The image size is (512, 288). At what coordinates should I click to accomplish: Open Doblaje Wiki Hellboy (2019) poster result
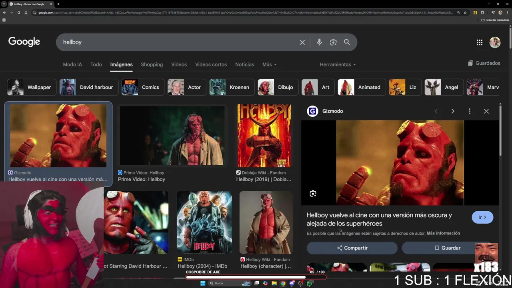[264, 136]
